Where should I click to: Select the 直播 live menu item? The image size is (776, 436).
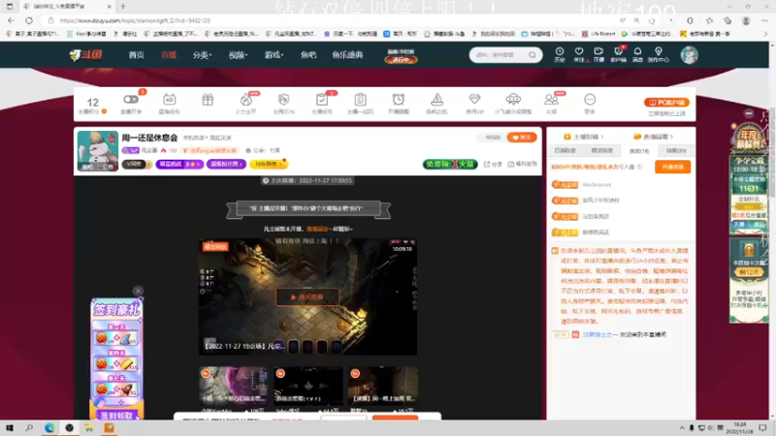[169, 55]
